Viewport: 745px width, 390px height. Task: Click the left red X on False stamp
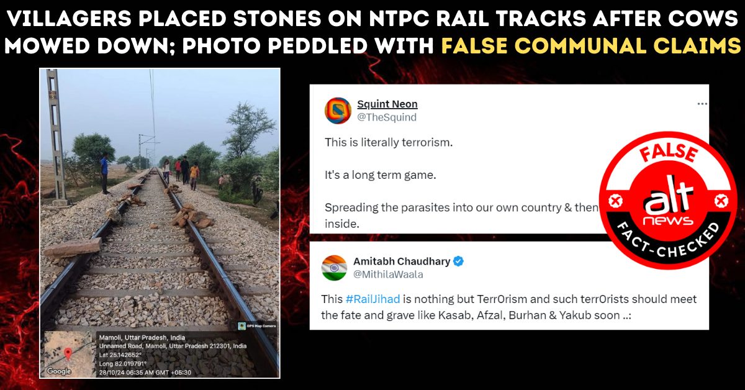[x=615, y=202]
